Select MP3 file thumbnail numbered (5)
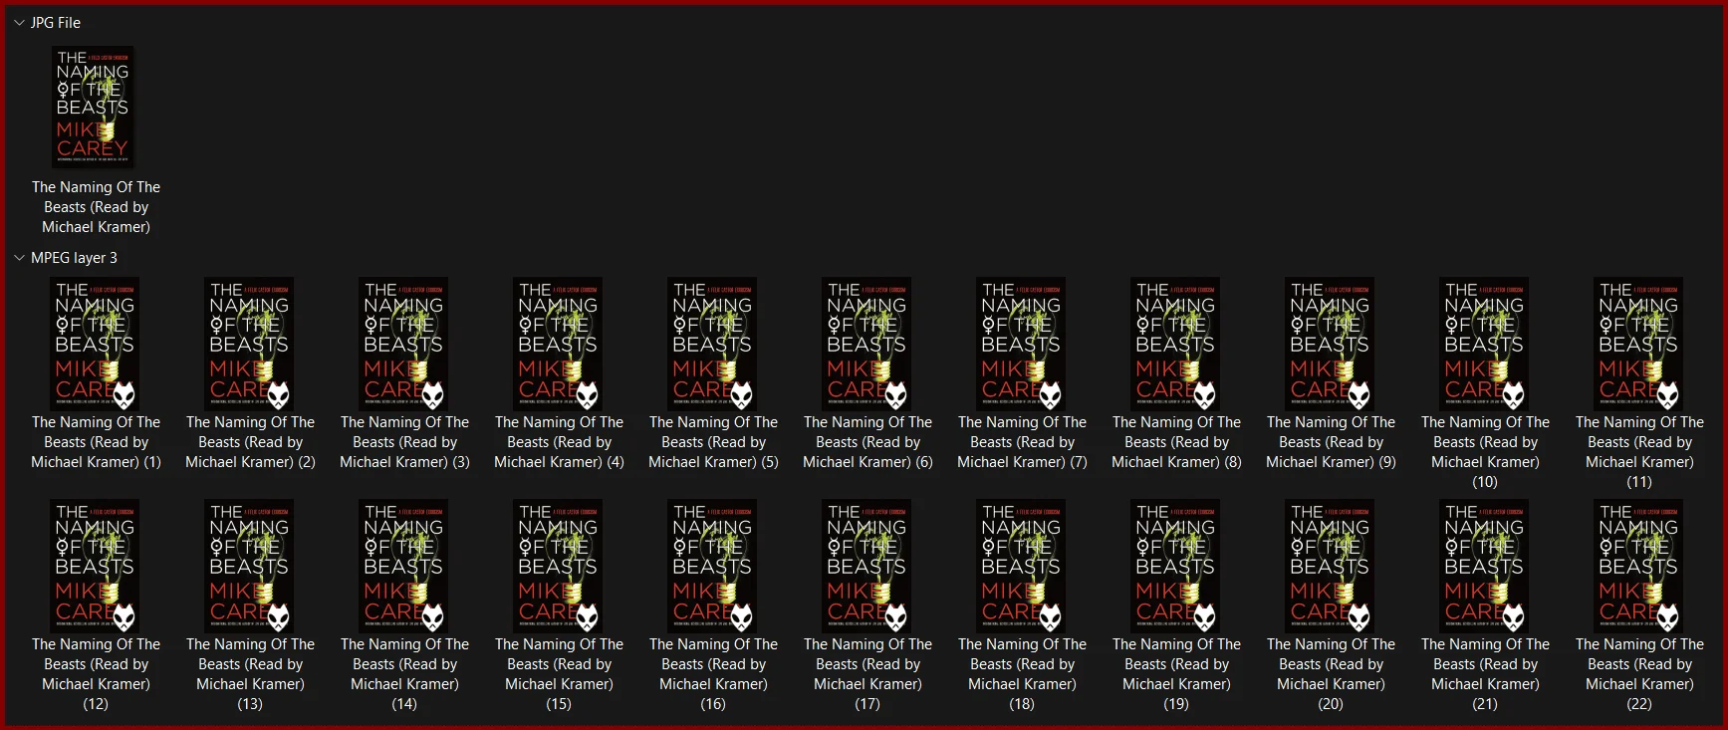This screenshot has height=730, width=1728. (x=712, y=344)
